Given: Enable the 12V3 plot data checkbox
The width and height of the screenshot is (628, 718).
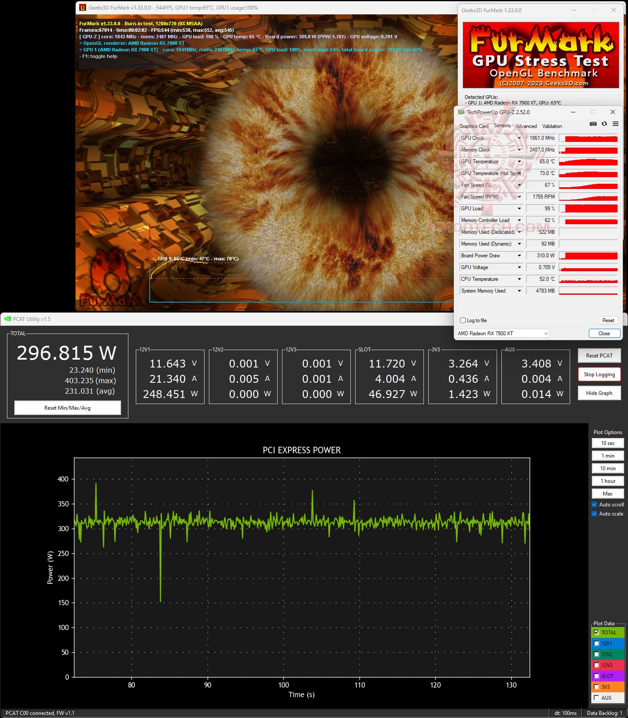Looking at the screenshot, I should 596,665.
